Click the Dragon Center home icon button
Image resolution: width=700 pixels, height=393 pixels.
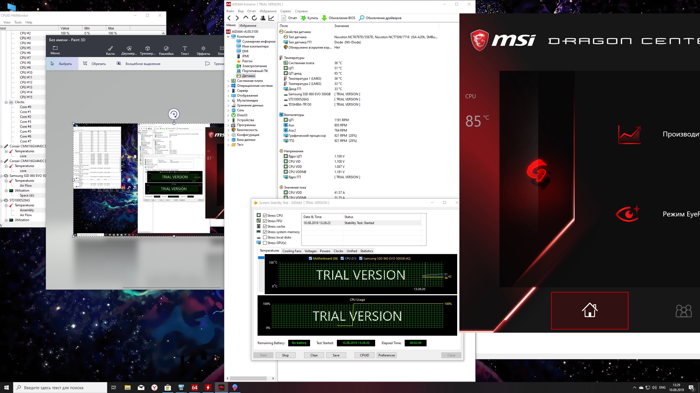tap(590, 310)
